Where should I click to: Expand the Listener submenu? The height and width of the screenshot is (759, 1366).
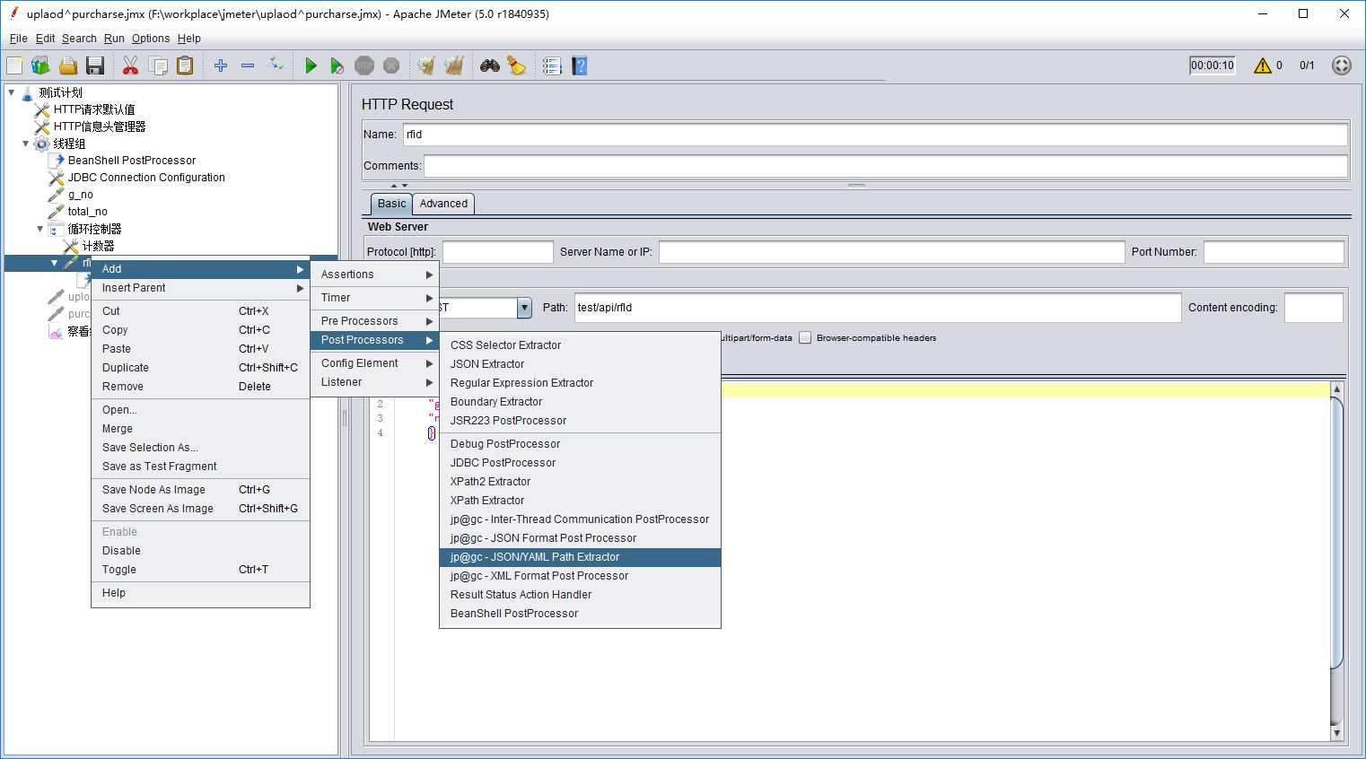375,382
